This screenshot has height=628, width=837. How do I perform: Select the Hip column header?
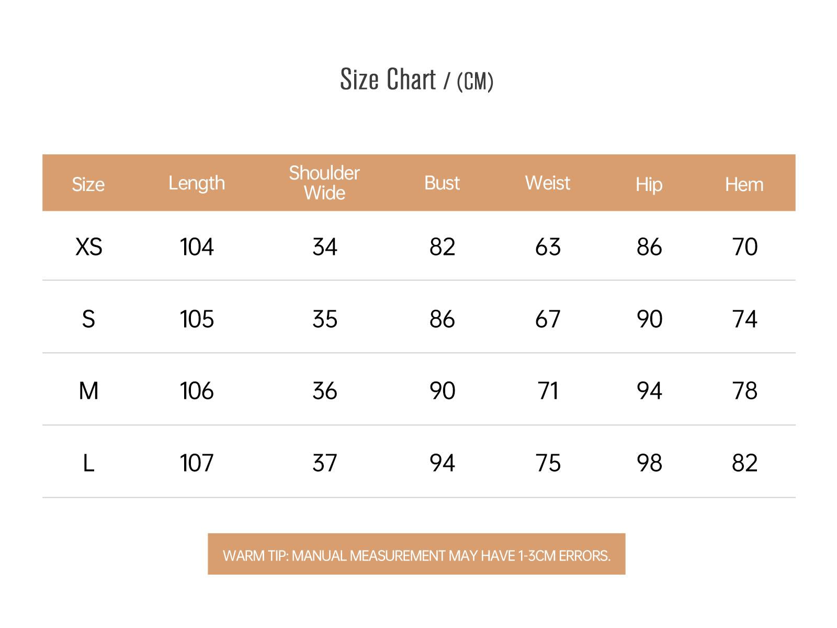click(x=649, y=184)
